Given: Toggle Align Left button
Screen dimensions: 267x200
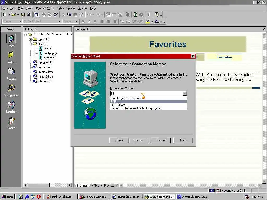Looking at the screenshot, I should [x=102, y=21].
